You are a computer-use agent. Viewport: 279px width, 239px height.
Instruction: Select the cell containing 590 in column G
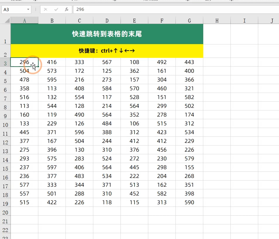click(189, 202)
